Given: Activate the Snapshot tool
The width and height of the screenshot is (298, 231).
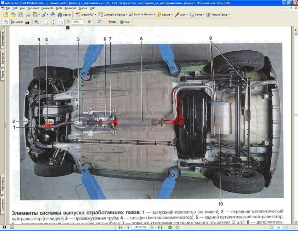Looking at the screenshot, I should [x=27, y=22].
